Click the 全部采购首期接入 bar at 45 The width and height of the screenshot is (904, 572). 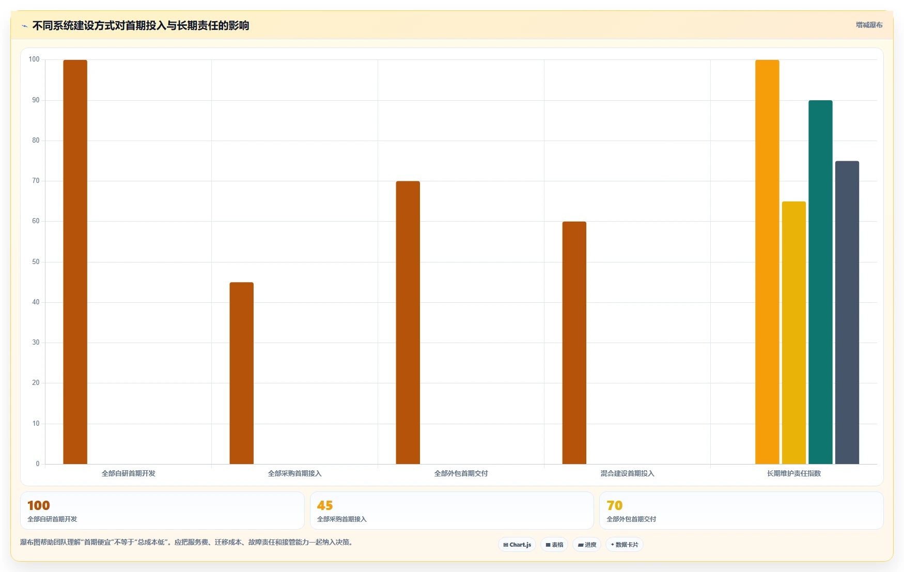tap(242, 373)
